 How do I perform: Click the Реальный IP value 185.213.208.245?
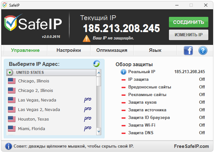[x=190, y=72]
